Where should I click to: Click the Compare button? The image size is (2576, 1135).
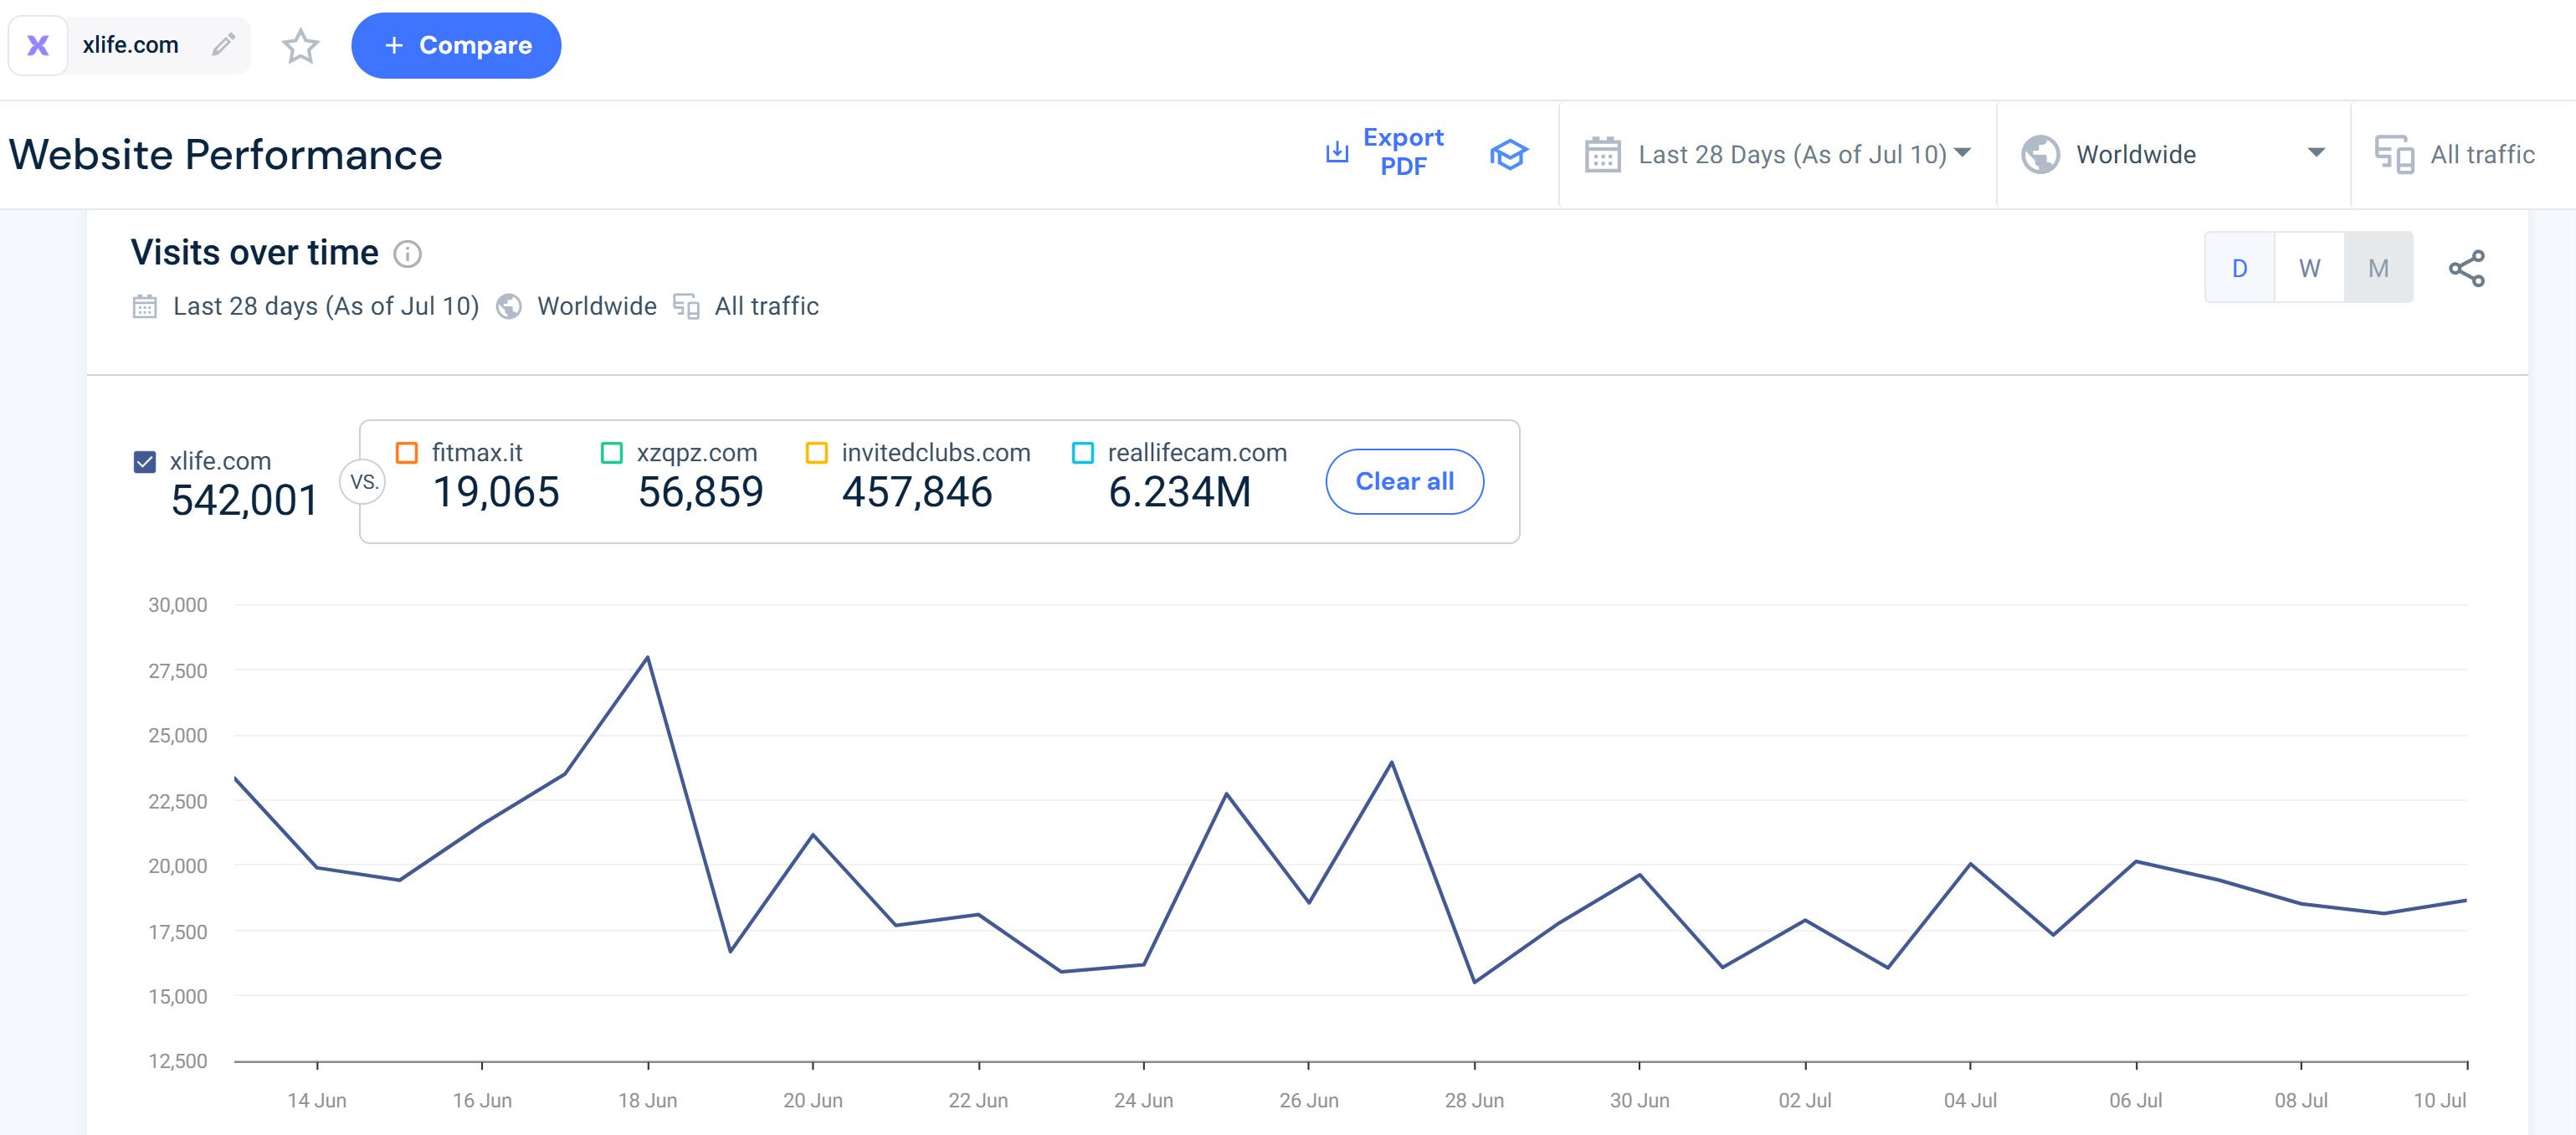point(456,45)
